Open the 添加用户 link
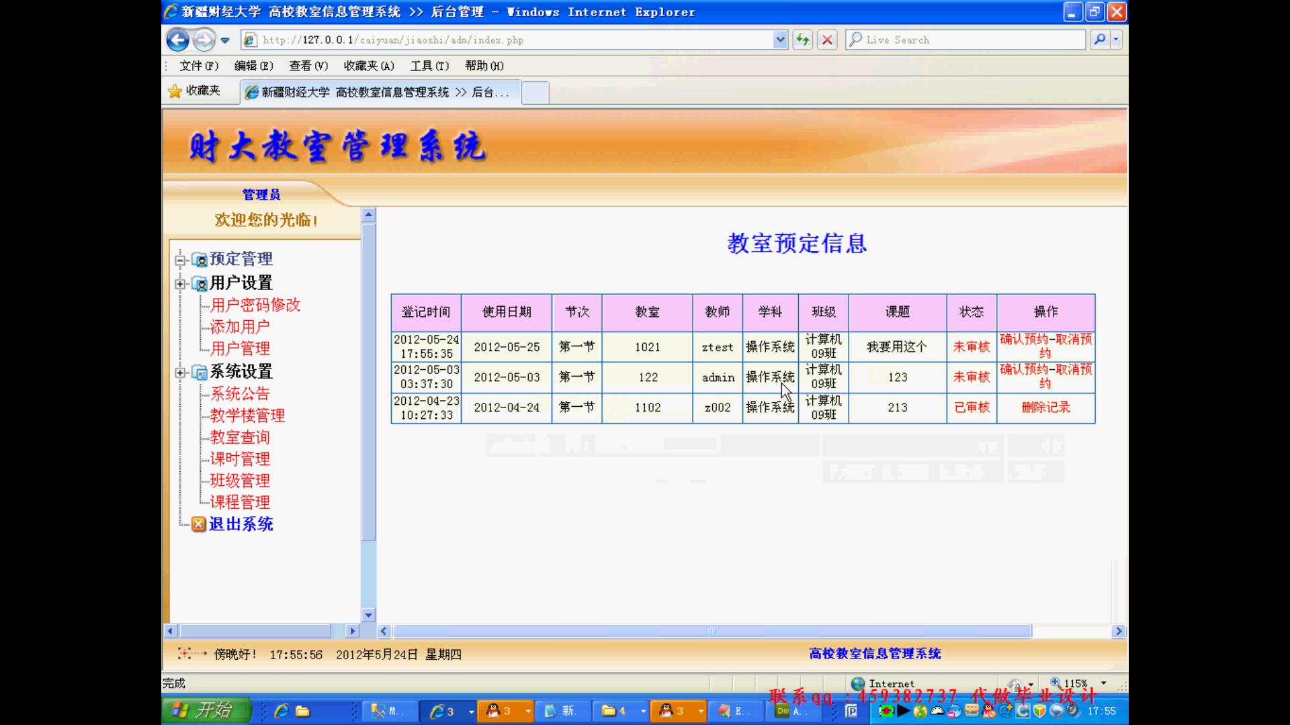1290x725 pixels. click(240, 327)
